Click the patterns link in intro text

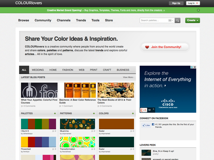pyautogui.click(x=68, y=50)
